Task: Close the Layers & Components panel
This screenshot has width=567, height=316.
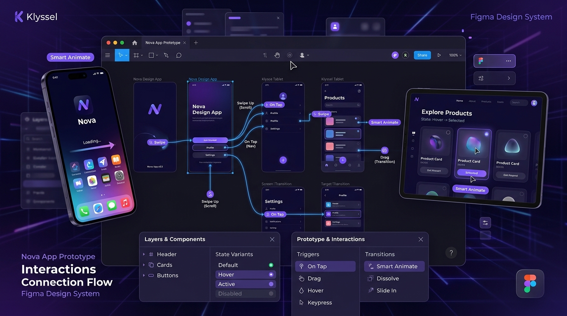Action: point(272,239)
